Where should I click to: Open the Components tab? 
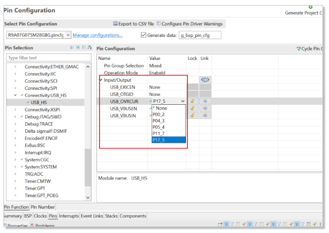(x=133, y=216)
